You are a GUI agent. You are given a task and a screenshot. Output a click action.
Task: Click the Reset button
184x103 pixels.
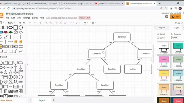click(x=175, y=37)
